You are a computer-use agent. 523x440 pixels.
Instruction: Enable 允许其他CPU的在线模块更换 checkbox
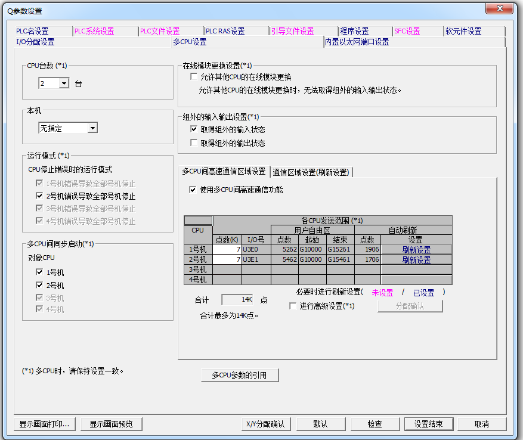pyautogui.click(x=193, y=77)
